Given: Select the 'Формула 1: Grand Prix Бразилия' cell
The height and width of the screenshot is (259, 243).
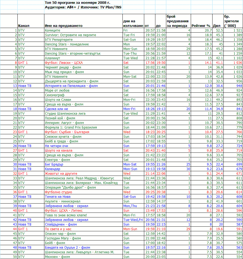Looking at the screenshot, I should 70,127.
